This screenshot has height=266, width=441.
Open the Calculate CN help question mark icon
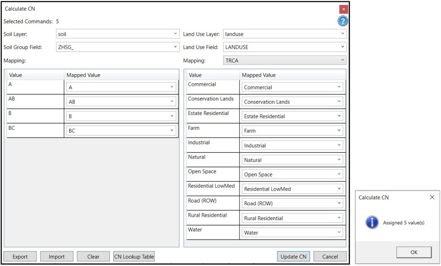click(343, 21)
